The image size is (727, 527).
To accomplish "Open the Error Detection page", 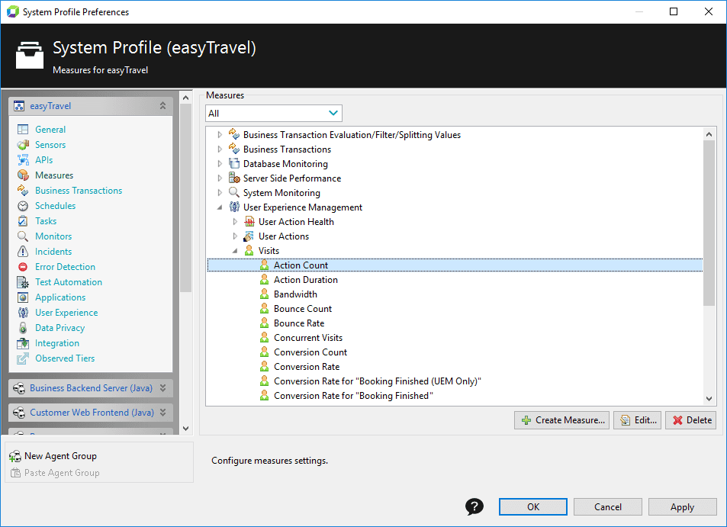I will 65,267.
